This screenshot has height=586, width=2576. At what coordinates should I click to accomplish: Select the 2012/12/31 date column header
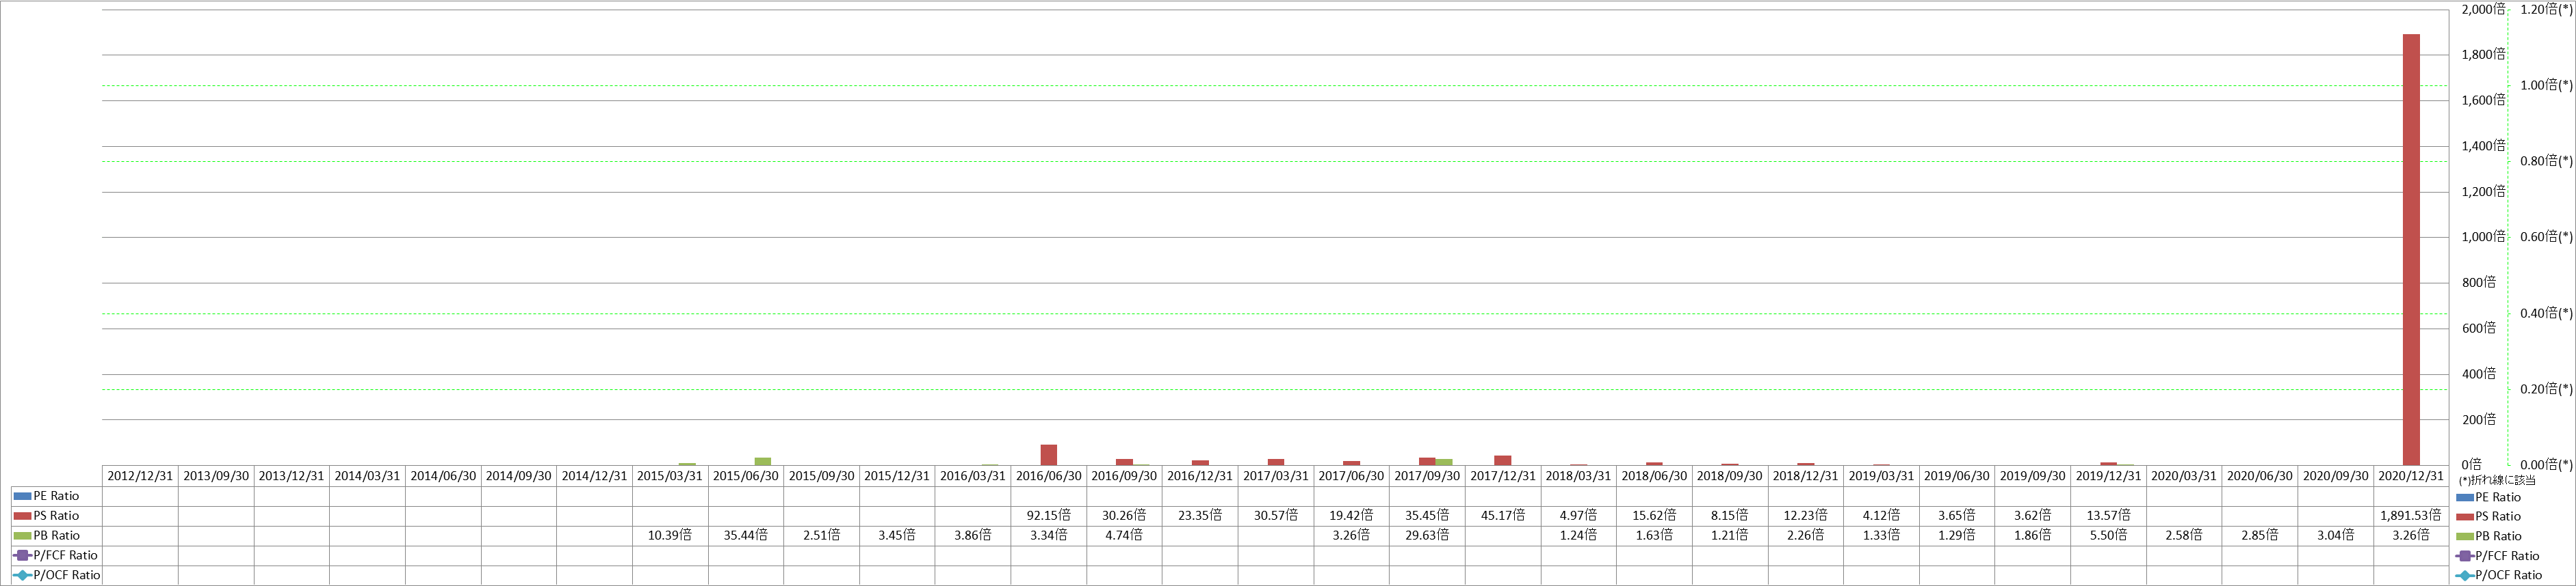[140, 476]
